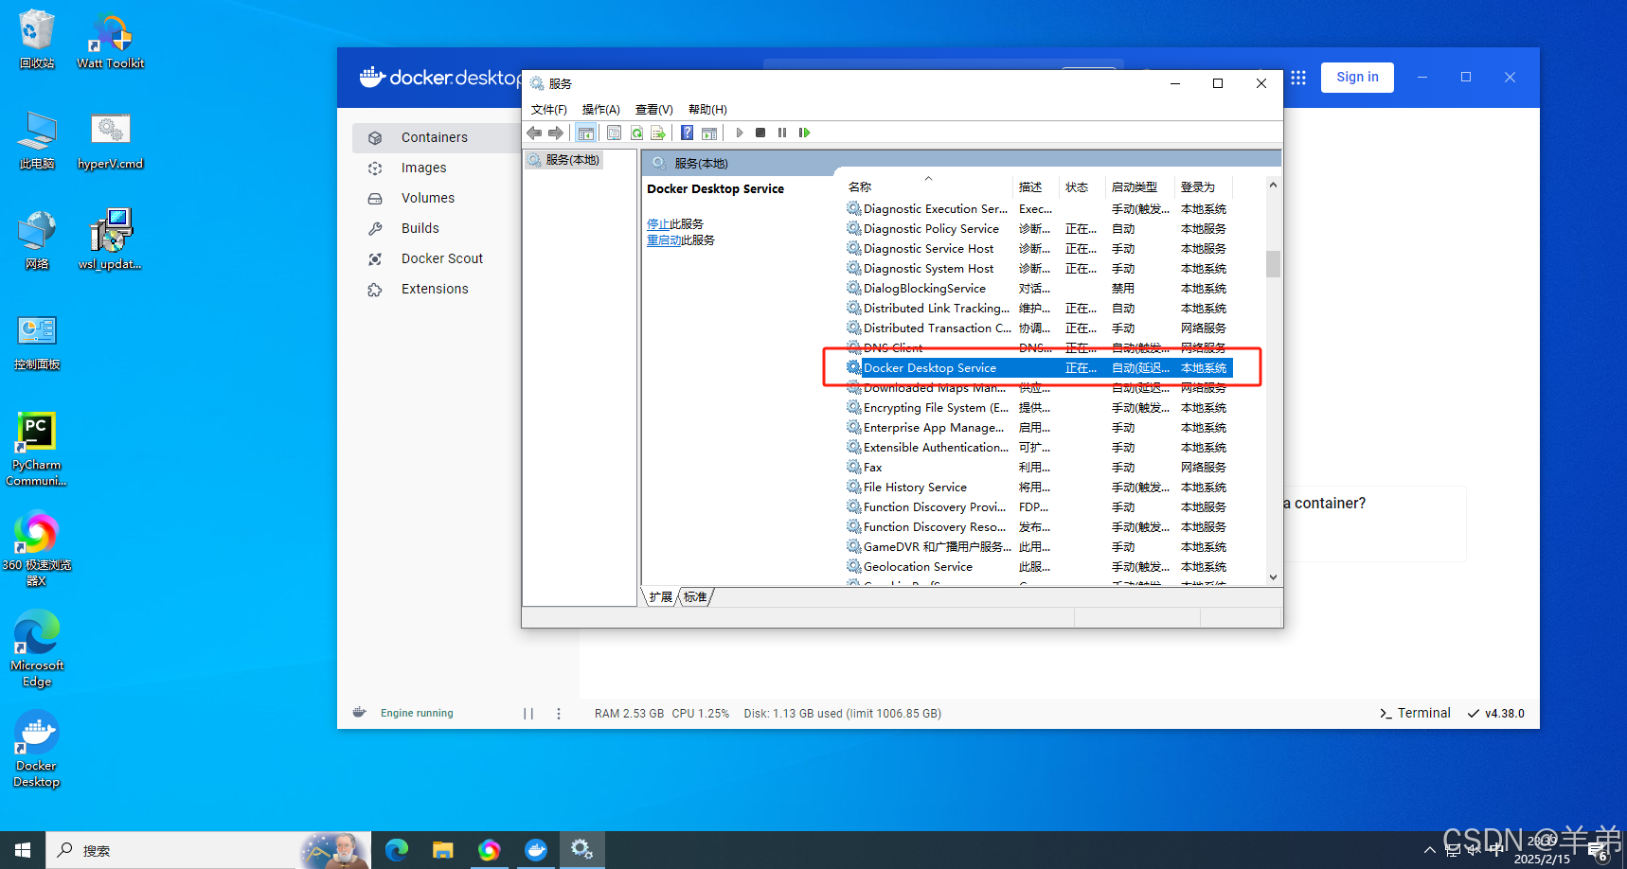Click scrollbar down arrow in services list
This screenshot has height=869, width=1627.
pyautogui.click(x=1273, y=576)
